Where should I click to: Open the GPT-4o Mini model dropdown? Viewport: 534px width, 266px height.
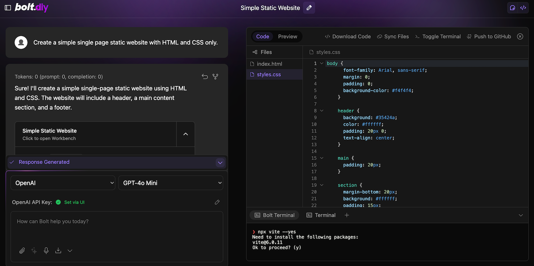(x=171, y=183)
